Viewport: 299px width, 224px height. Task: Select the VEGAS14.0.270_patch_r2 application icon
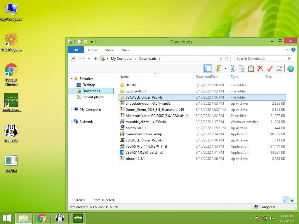(x=122, y=152)
